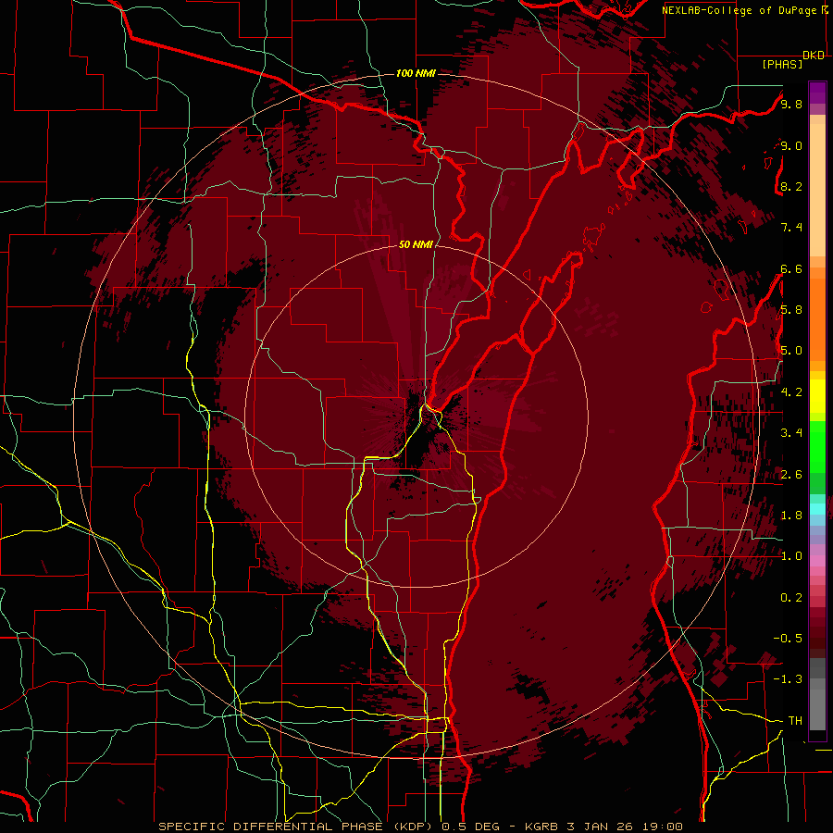This screenshot has width=833, height=833.
Task: Click the 100 NMI range ring label
Action: 416,73
